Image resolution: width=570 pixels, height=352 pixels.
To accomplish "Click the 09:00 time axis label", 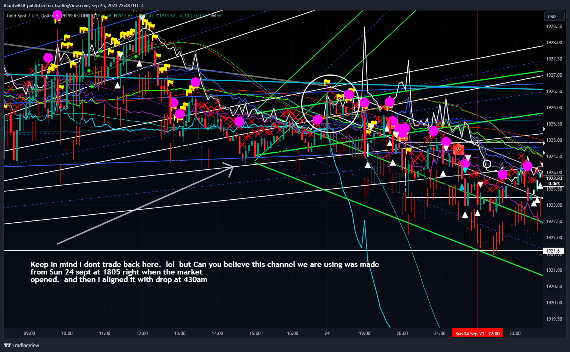I will click(30, 333).
